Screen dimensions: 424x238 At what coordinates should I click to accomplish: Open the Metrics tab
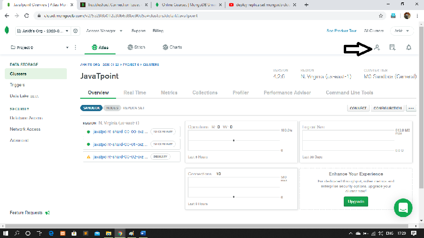tap(169, 93)
